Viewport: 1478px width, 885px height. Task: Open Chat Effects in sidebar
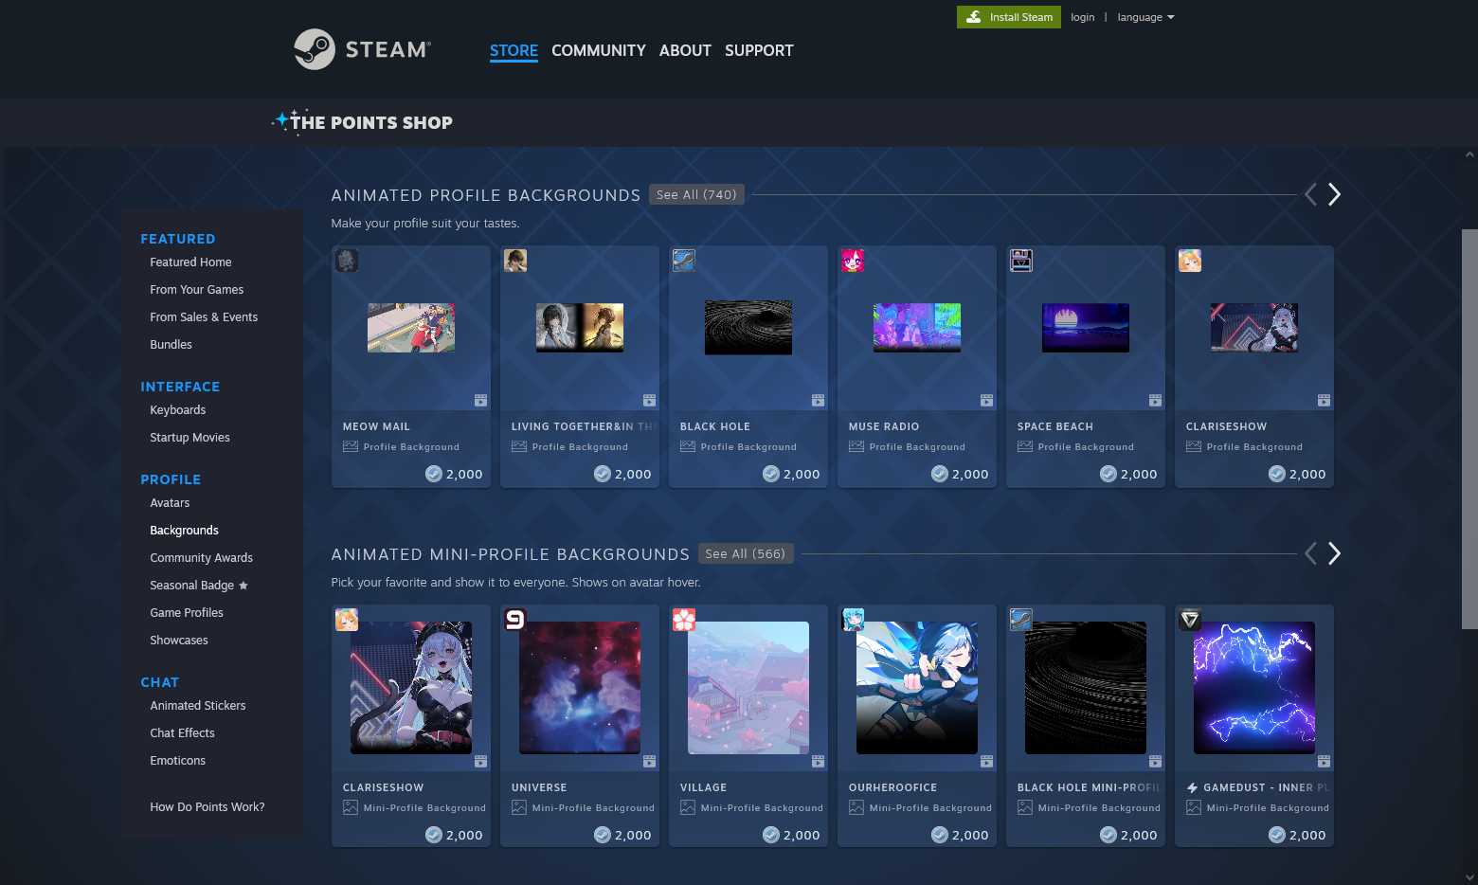point(182,733)
